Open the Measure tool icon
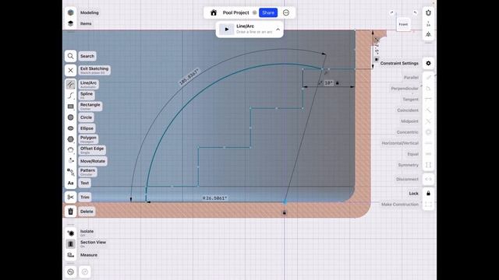Viewport: 499px width, 280px height. (71, 255)
